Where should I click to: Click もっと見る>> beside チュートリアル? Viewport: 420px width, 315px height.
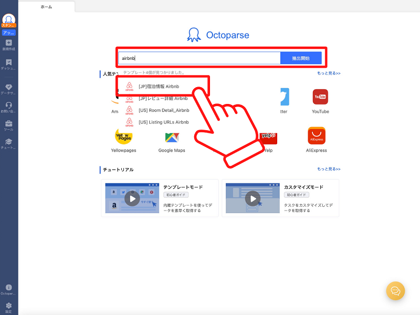pyautogui.click(x=329, y=169)
